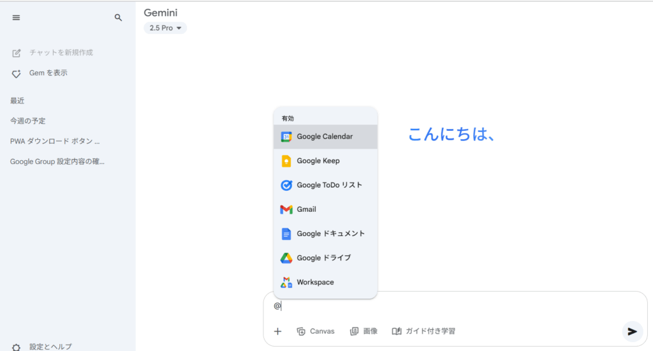Click the 画像 image tool icon
Image resolution: width=653 pixels, height=351 pixels.
(354, 331)
